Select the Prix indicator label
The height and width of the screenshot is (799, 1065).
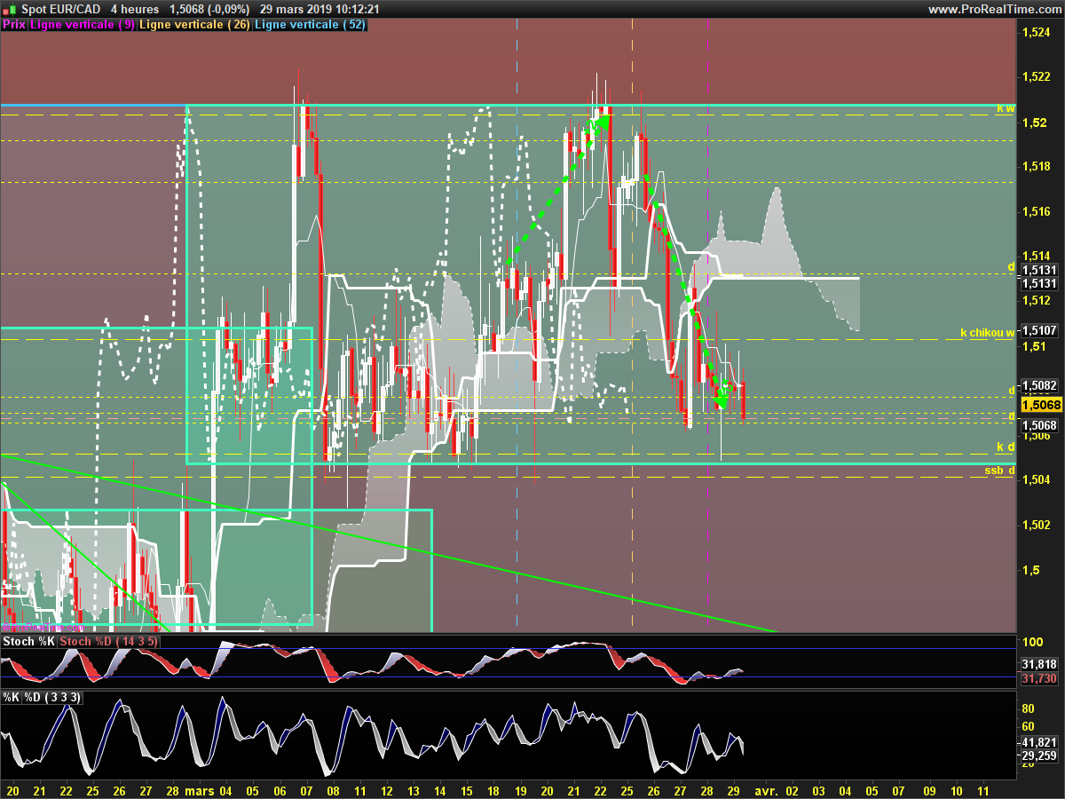pos(14,25)
